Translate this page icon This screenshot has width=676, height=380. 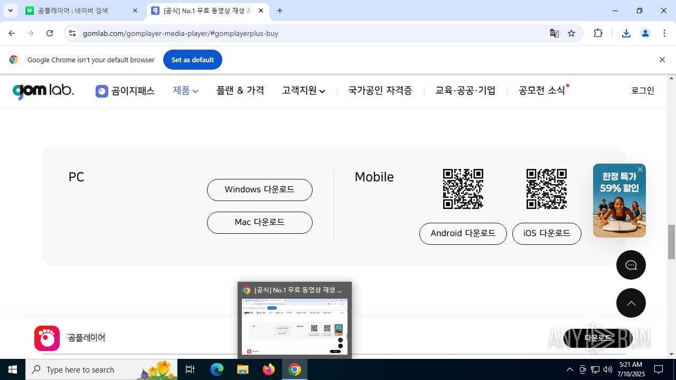(554, 33)
